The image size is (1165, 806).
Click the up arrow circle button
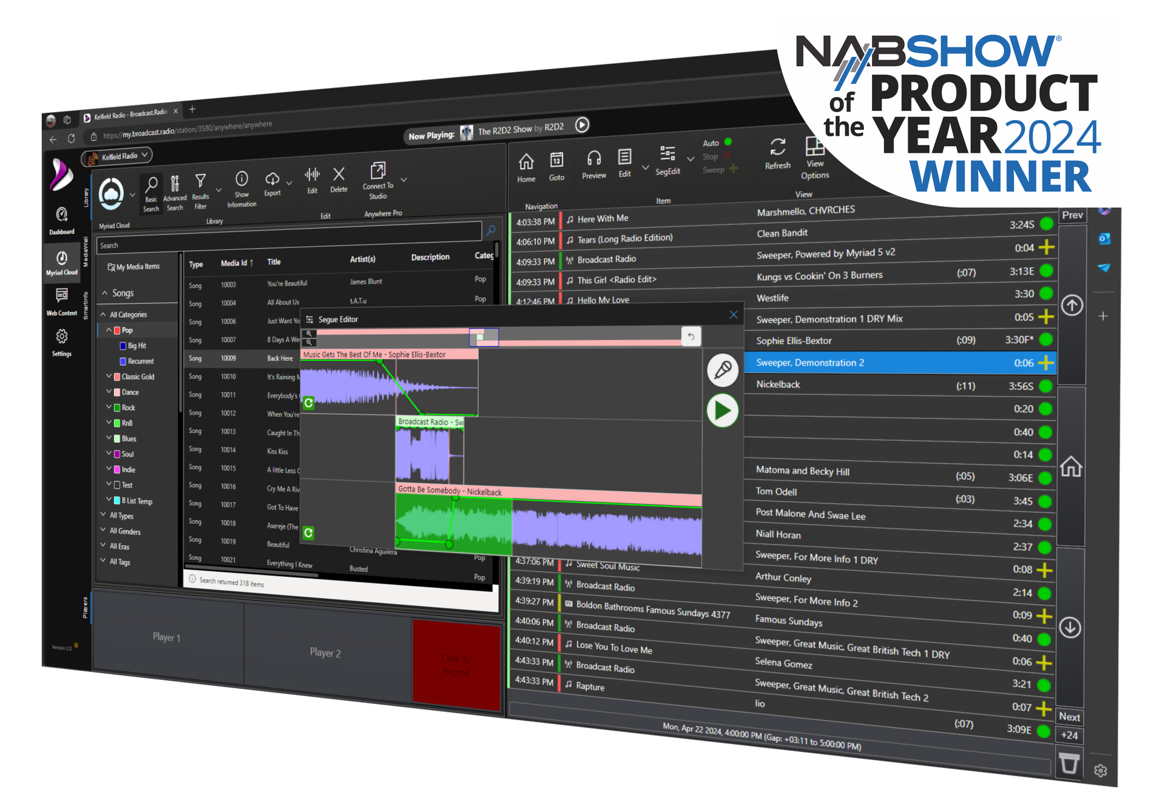1072,304
